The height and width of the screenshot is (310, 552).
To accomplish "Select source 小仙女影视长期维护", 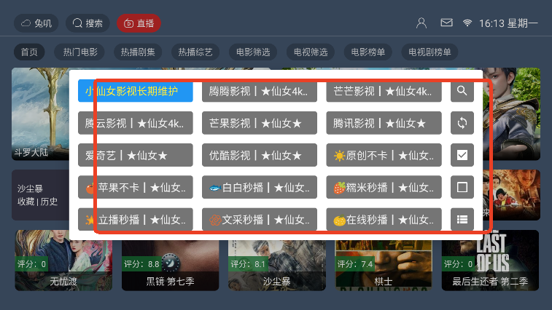I will (x=135, y=91).
